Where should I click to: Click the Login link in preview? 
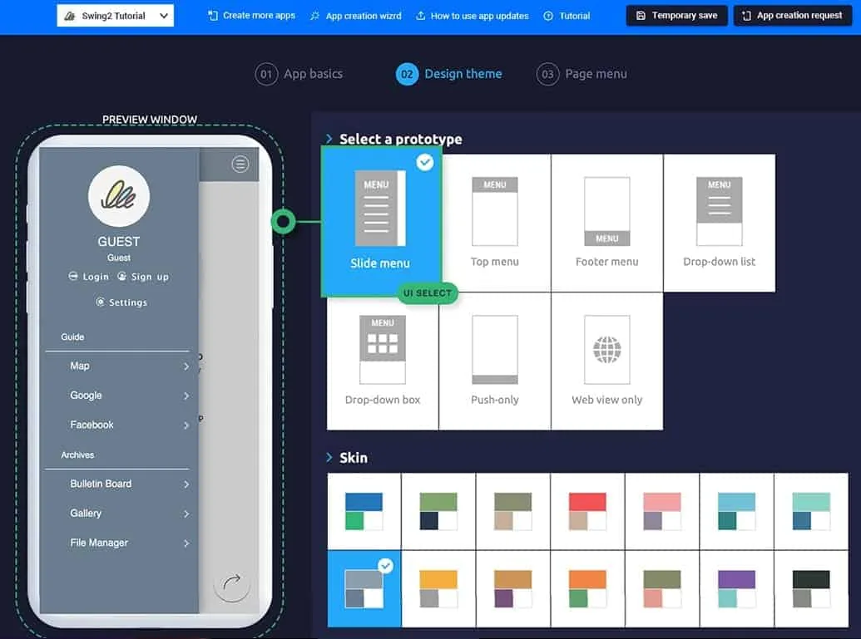tap(89, 277)
